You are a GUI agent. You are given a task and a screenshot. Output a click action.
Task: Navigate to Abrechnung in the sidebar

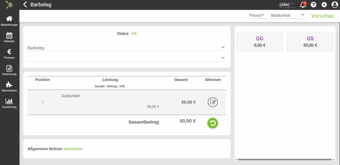point(9,70)
